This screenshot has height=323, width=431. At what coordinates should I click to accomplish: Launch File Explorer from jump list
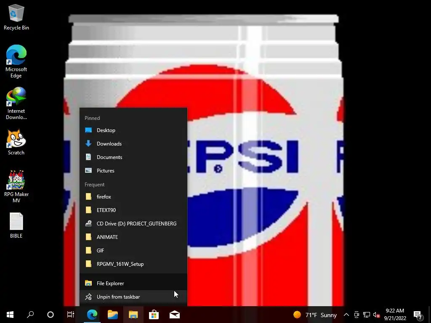133,283
